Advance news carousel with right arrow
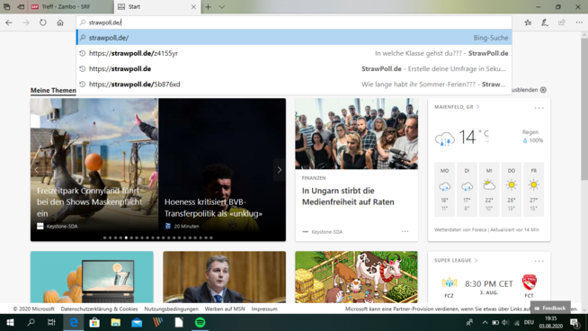 point(280,170)
